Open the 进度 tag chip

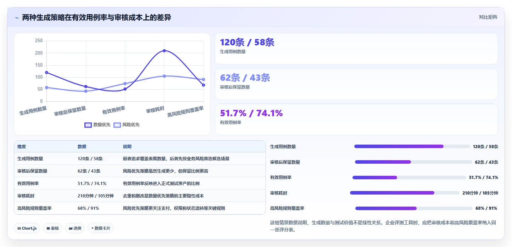pyautogui.click(x=75, y=228)
